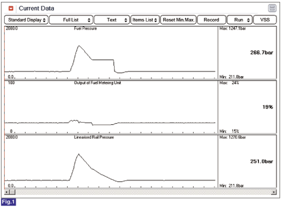Click the Fig.1 caption label
Screen dimensions: 282x207
coord(8,202)
